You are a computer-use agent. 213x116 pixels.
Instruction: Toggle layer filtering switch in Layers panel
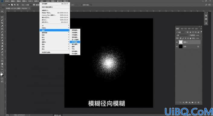tap(201, 32)
